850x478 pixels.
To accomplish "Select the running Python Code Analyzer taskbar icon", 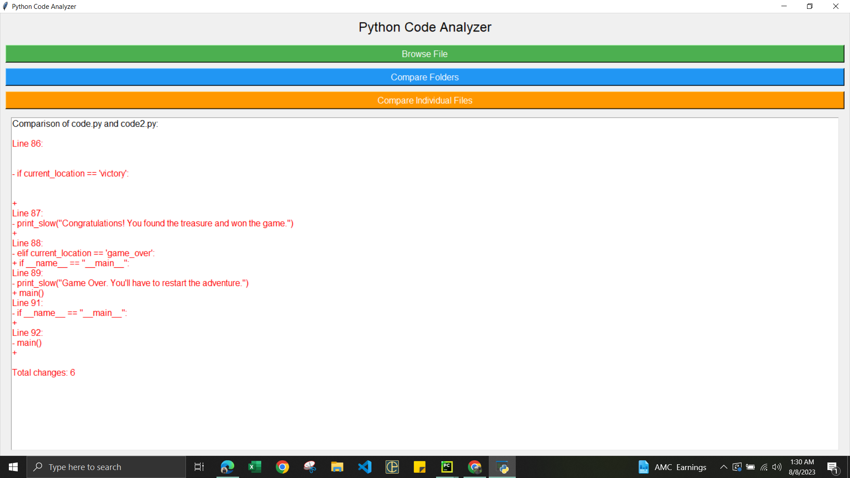I will [x=502, y=467].
